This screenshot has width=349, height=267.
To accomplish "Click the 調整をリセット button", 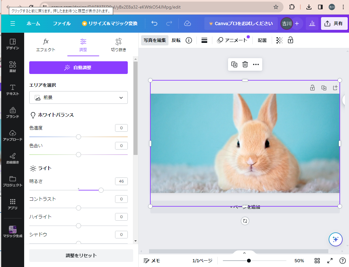I will [x=81, y=256].
